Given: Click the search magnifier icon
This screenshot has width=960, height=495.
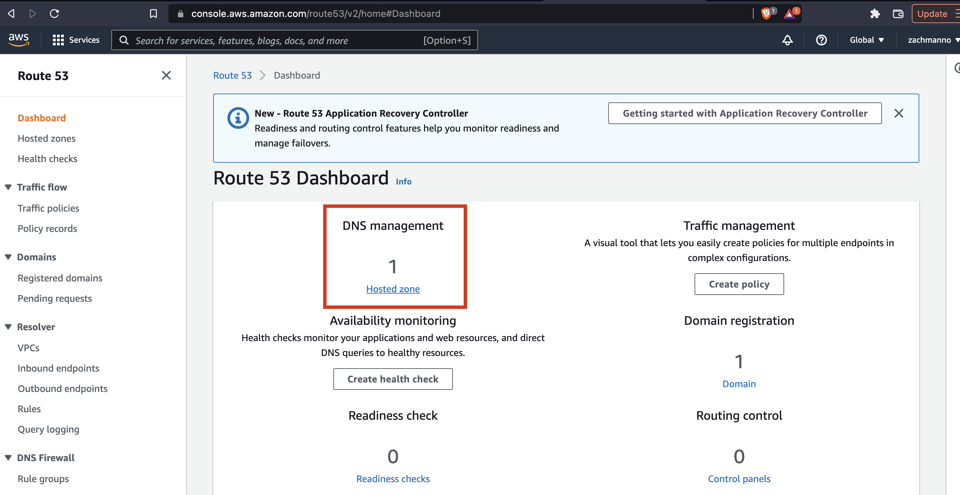Looking at the screenshot, I should tap(124, 40).
